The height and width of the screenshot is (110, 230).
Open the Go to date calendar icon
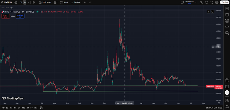pyautogui.click(x=41, y=108)
